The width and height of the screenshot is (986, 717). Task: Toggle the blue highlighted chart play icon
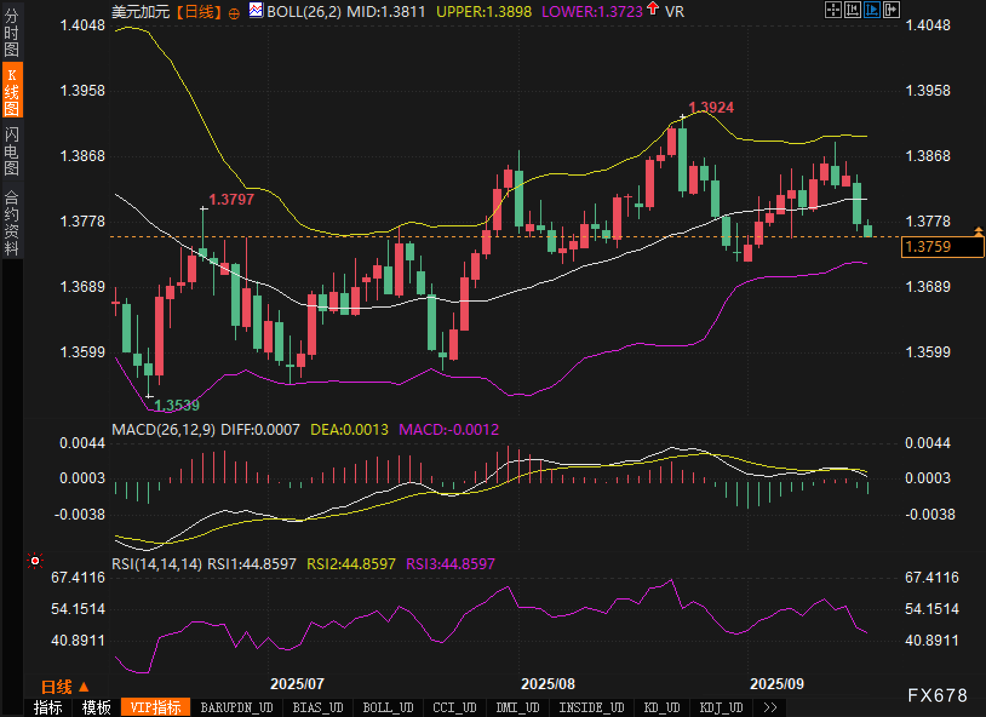872,10
